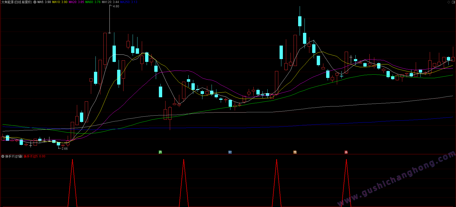Click the 换手不过5副 indicator name
This screenshot has width=456, height=207.
(x=14, y=156)
